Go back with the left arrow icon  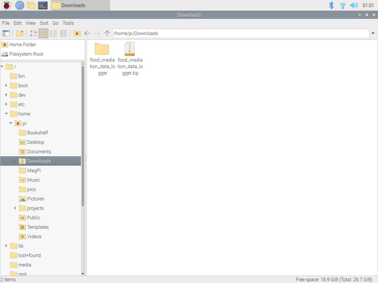tap(87, 33)
